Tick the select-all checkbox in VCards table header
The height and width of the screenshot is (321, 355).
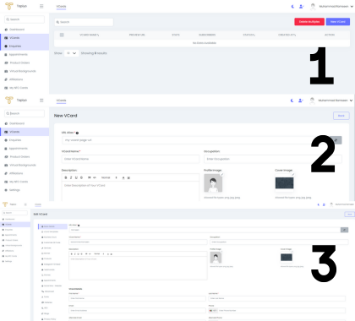(x=62, y=35)
